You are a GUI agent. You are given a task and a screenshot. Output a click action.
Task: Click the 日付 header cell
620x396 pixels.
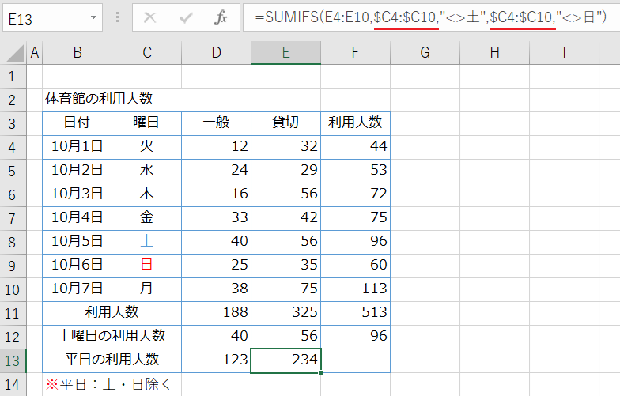pos(77,123)
